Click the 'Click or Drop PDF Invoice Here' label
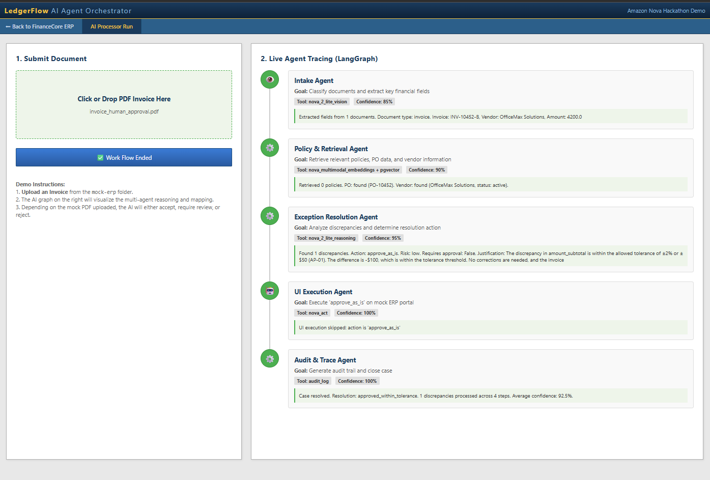The height and width of the screenshot is (480, 710). coord(124,99)
